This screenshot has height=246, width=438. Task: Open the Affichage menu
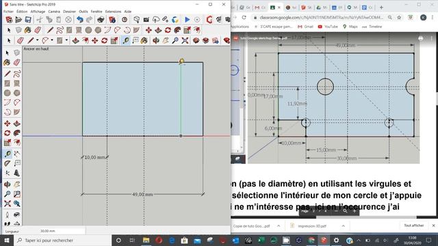click(x=38, y=12)
